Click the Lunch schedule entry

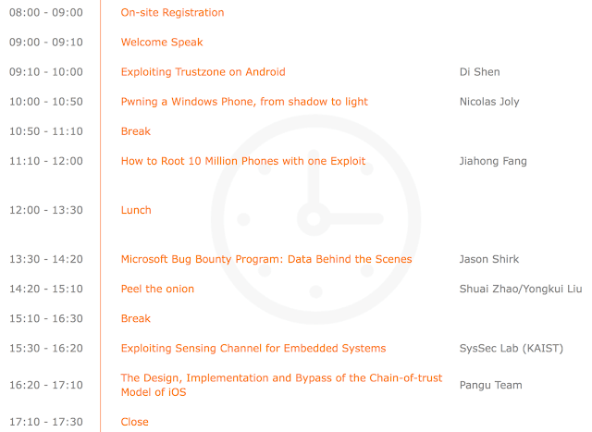point(136,210)
